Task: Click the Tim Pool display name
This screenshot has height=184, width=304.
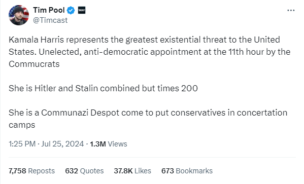Action: (49, 10)
